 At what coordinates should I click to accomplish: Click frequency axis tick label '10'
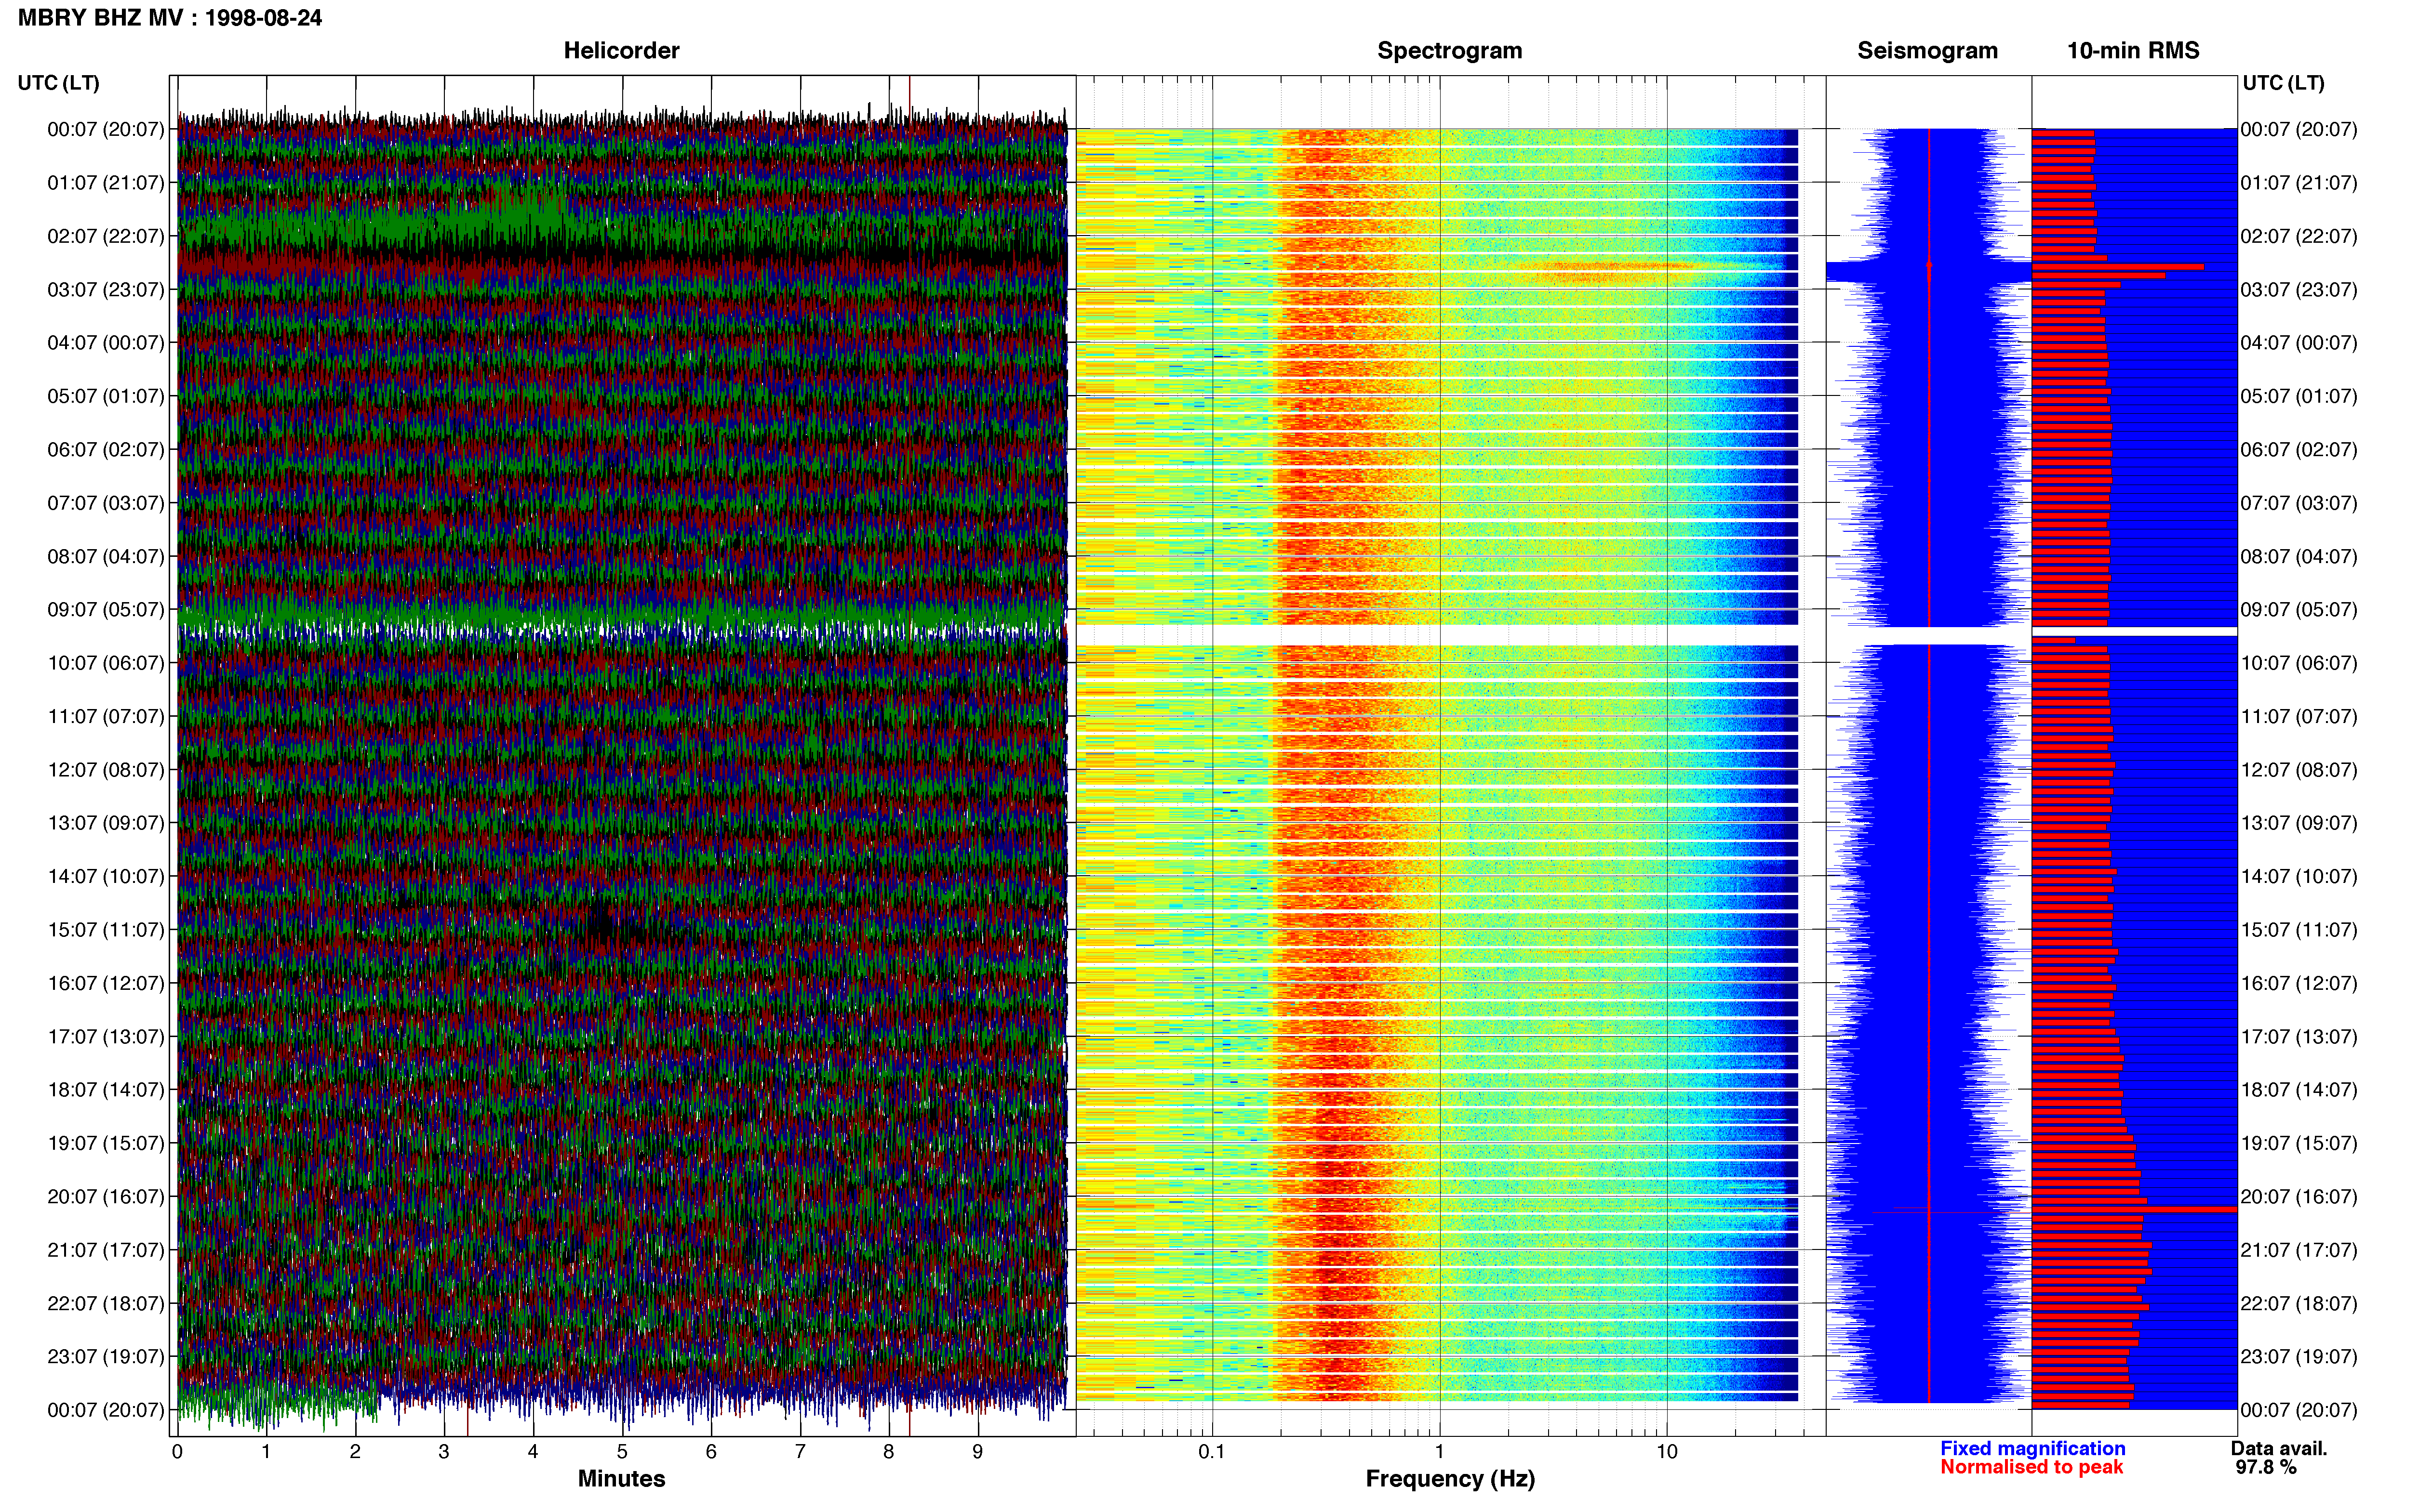(1667, 1452)
